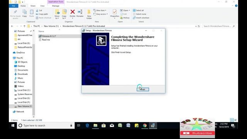
Task: Open Mail app from taskbar
Action: coord(112,125)
